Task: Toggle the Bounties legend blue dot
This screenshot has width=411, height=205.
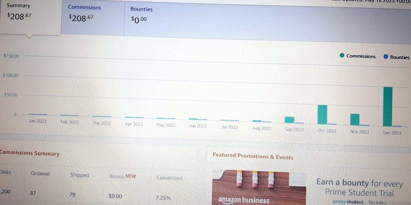Action: (385, 57)
